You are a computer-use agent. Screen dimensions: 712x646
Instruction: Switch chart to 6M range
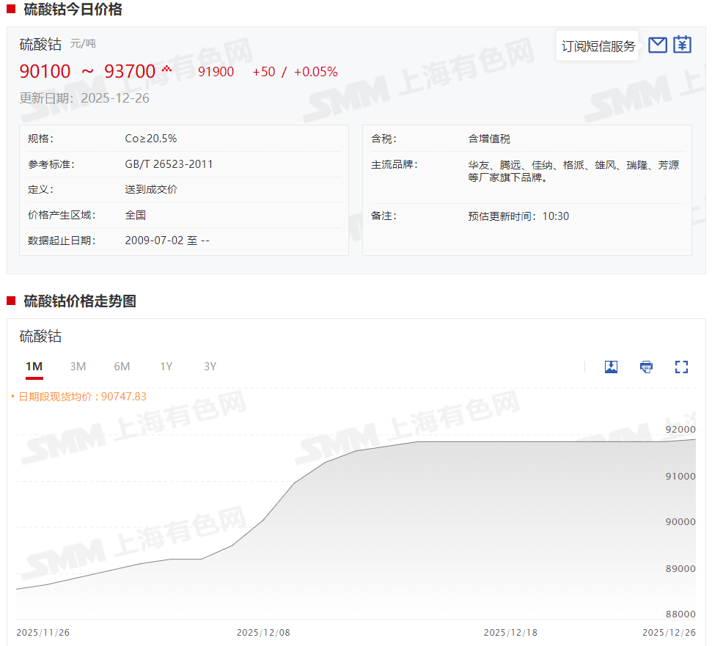pyautogui.click(x=122, y=367)
